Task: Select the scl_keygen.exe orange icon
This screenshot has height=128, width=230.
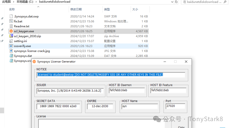Action: point(11,31)
